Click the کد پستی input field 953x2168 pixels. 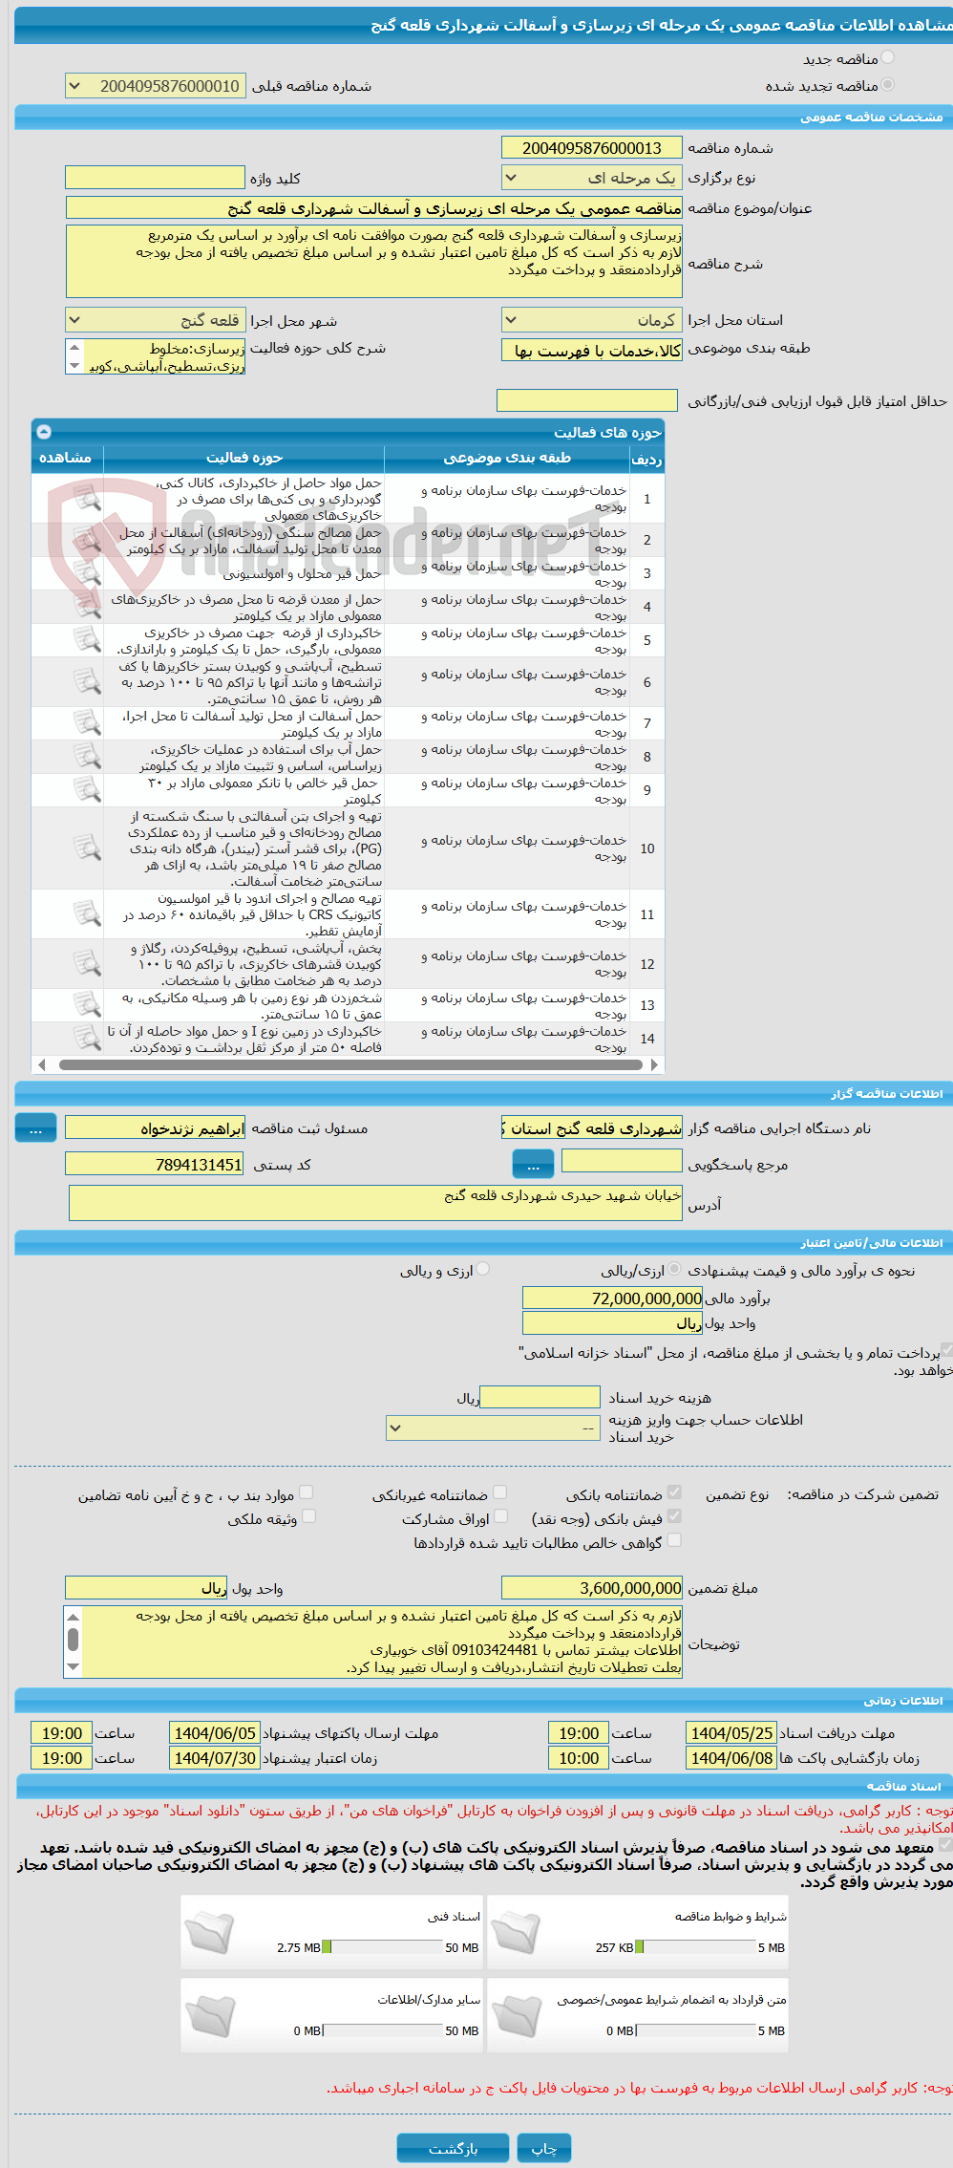(x=154, y=1164)
